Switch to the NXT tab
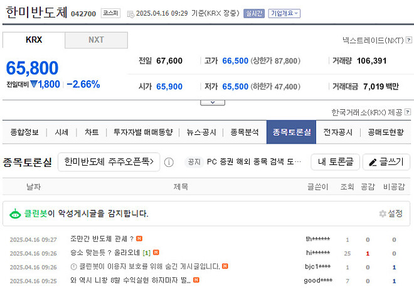Image resolution: width=414 pixels, height=288 pixels. 96,40
